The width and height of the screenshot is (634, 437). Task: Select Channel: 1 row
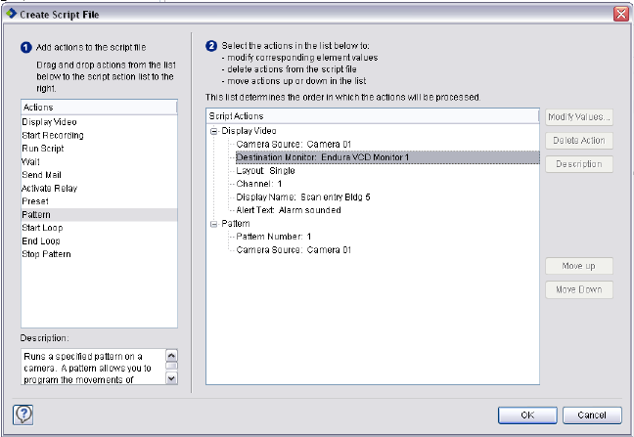click(x=259, y=184)
